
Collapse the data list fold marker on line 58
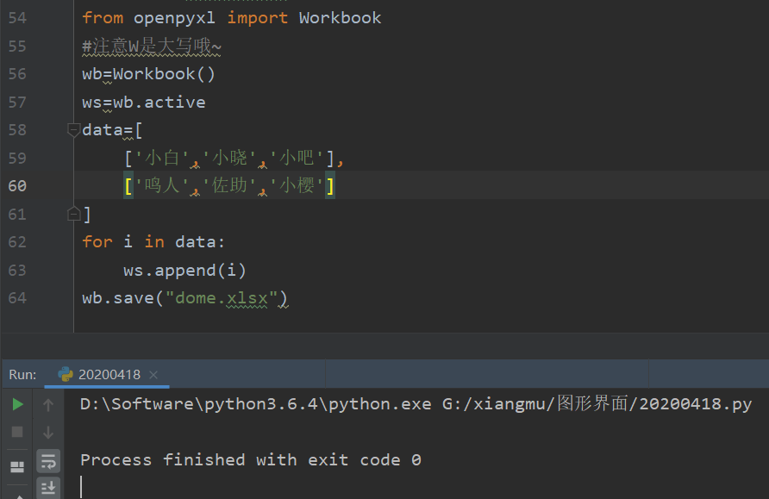tap(73, 130)
